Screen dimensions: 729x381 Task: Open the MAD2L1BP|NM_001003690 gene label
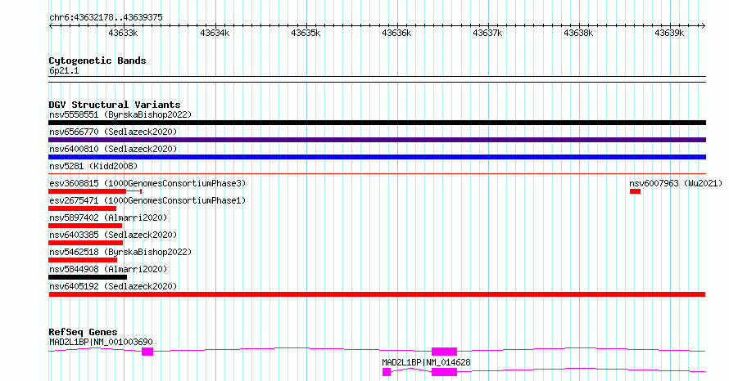(101, 342)
